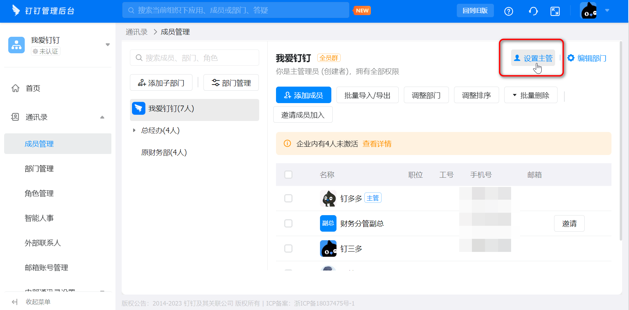Screen dimensions: 629x310
Task: Go to 首页 in the sidebar
Action: click(x=33, y=88)
